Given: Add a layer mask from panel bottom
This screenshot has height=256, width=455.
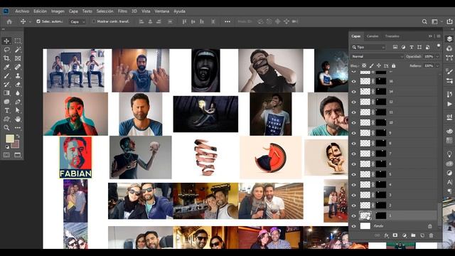Looking at the screenshot, I should pos(395,235).
